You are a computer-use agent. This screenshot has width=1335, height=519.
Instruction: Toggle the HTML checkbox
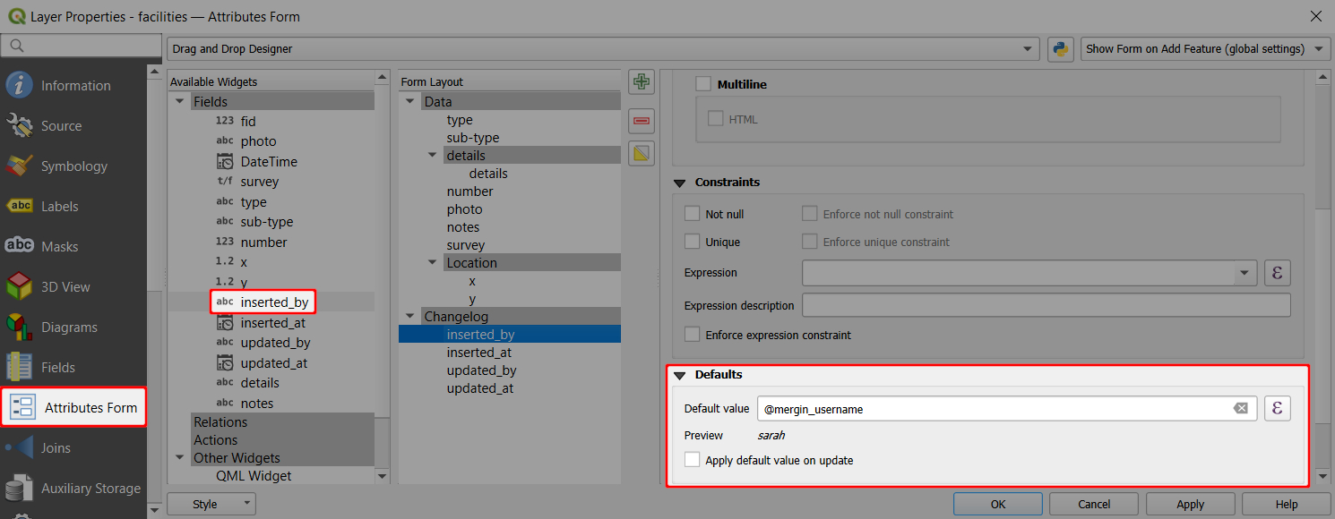click(x=715, y=118)
